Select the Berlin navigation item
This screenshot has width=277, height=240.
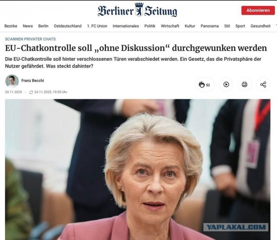[x=43, y=26]
